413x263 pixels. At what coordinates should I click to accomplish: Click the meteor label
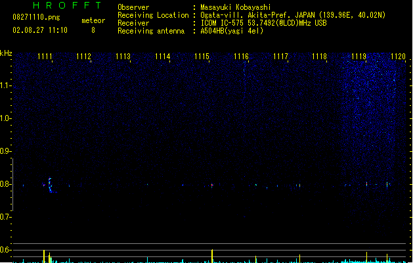[x=93, y=20]
